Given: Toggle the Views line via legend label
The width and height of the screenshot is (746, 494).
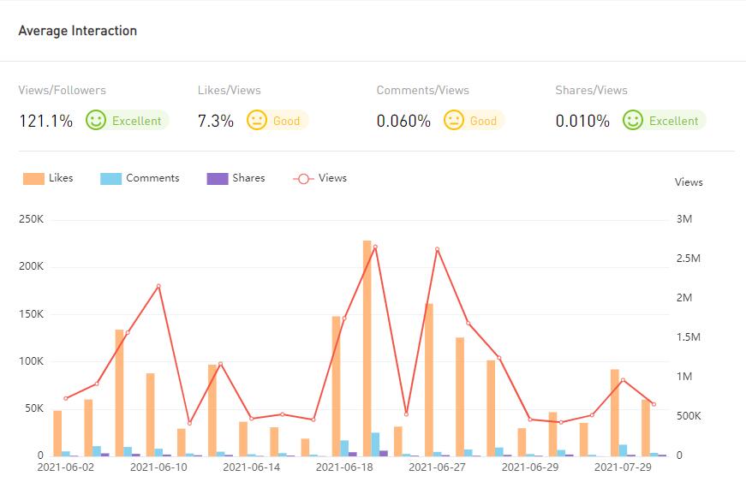Looking at the screenshot, I should tap(332, 178).
